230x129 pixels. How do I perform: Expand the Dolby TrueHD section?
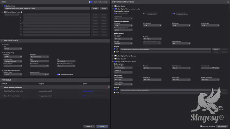pyautogui.click(x=113, y=59)
